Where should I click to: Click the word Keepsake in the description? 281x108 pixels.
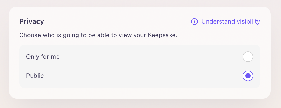pos(163,35)
